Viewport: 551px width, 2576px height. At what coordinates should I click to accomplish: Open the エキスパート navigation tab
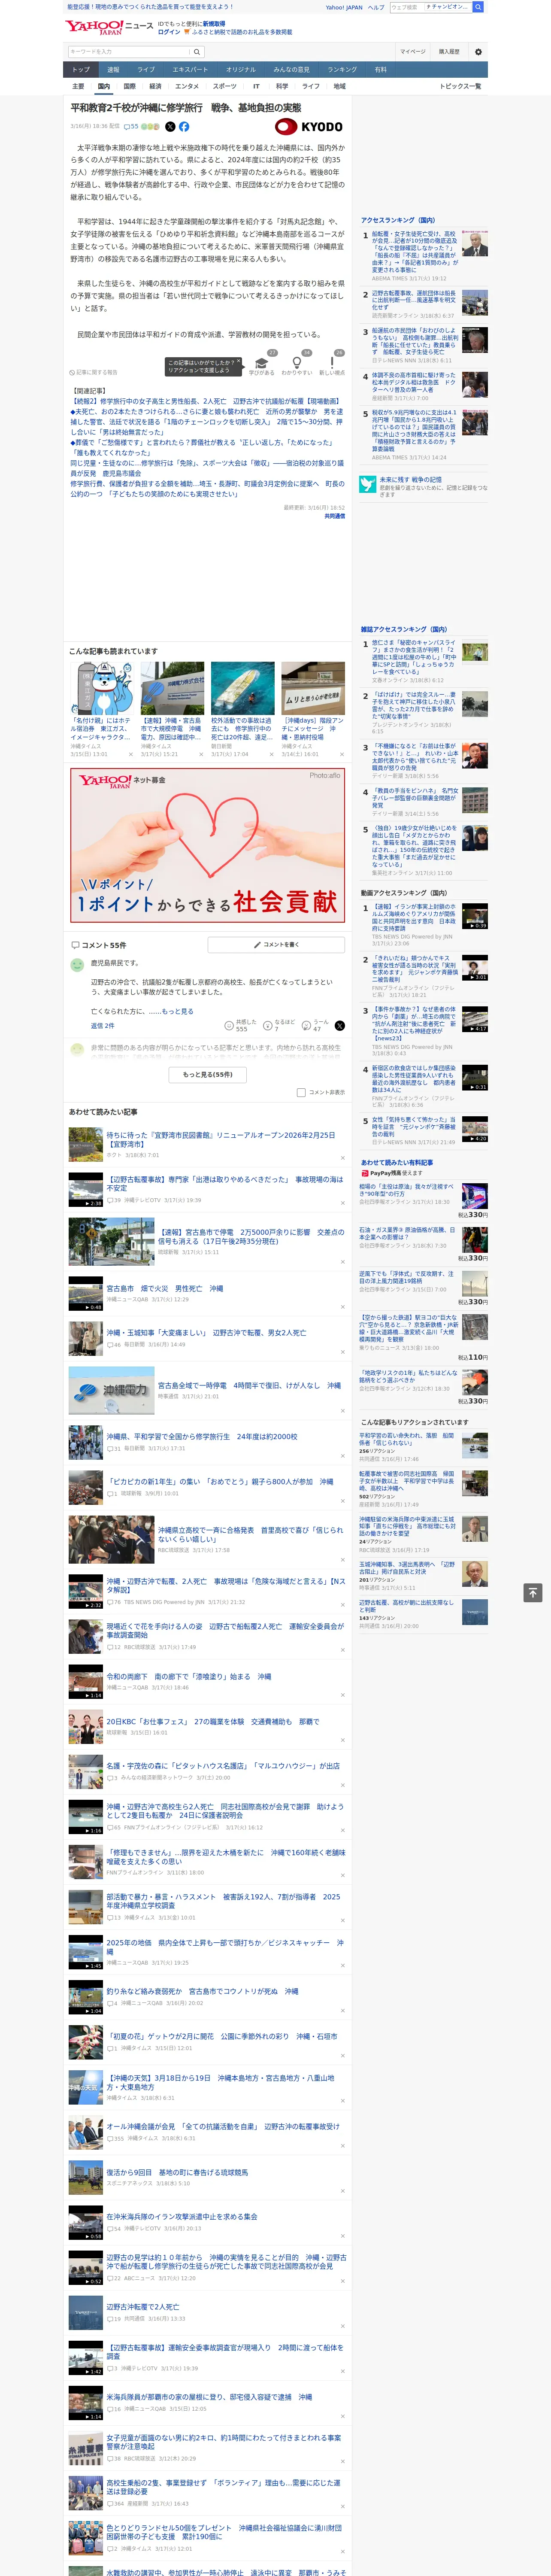click(x=190, y=70)
